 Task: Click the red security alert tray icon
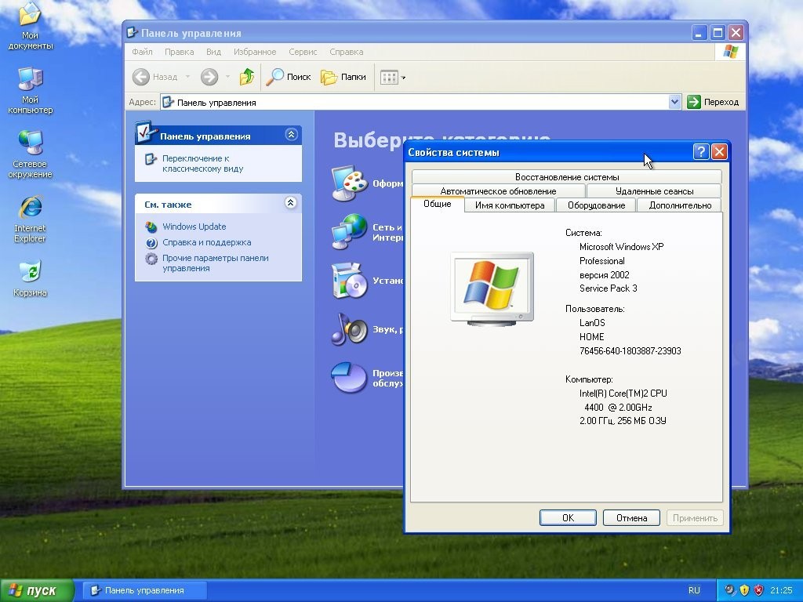[x=758, y=590]
